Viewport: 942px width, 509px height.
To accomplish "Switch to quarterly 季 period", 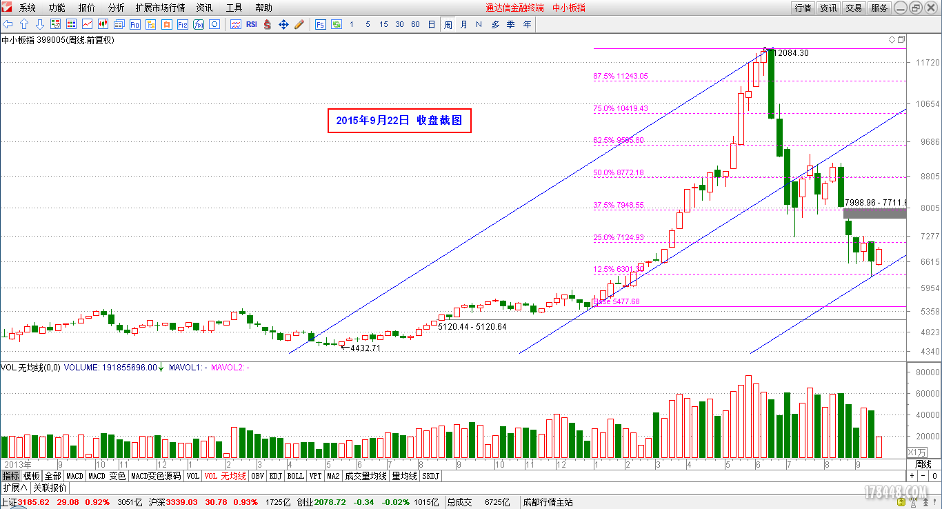I will point(511,24).
